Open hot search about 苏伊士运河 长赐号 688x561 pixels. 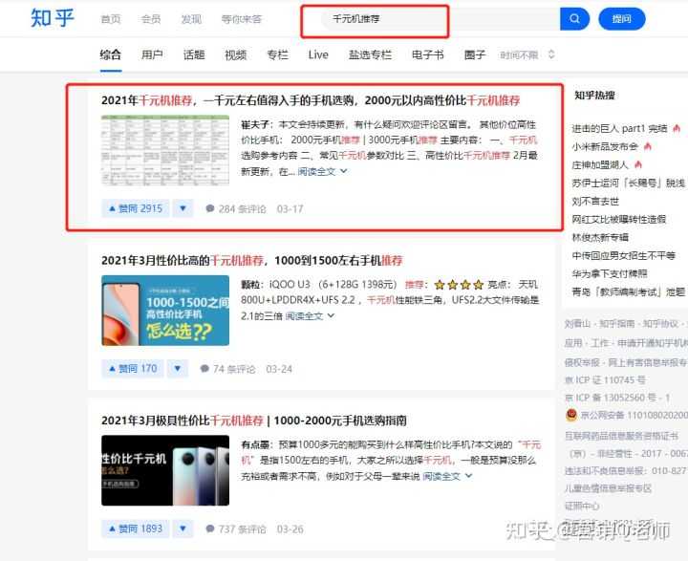pos(629,183)
